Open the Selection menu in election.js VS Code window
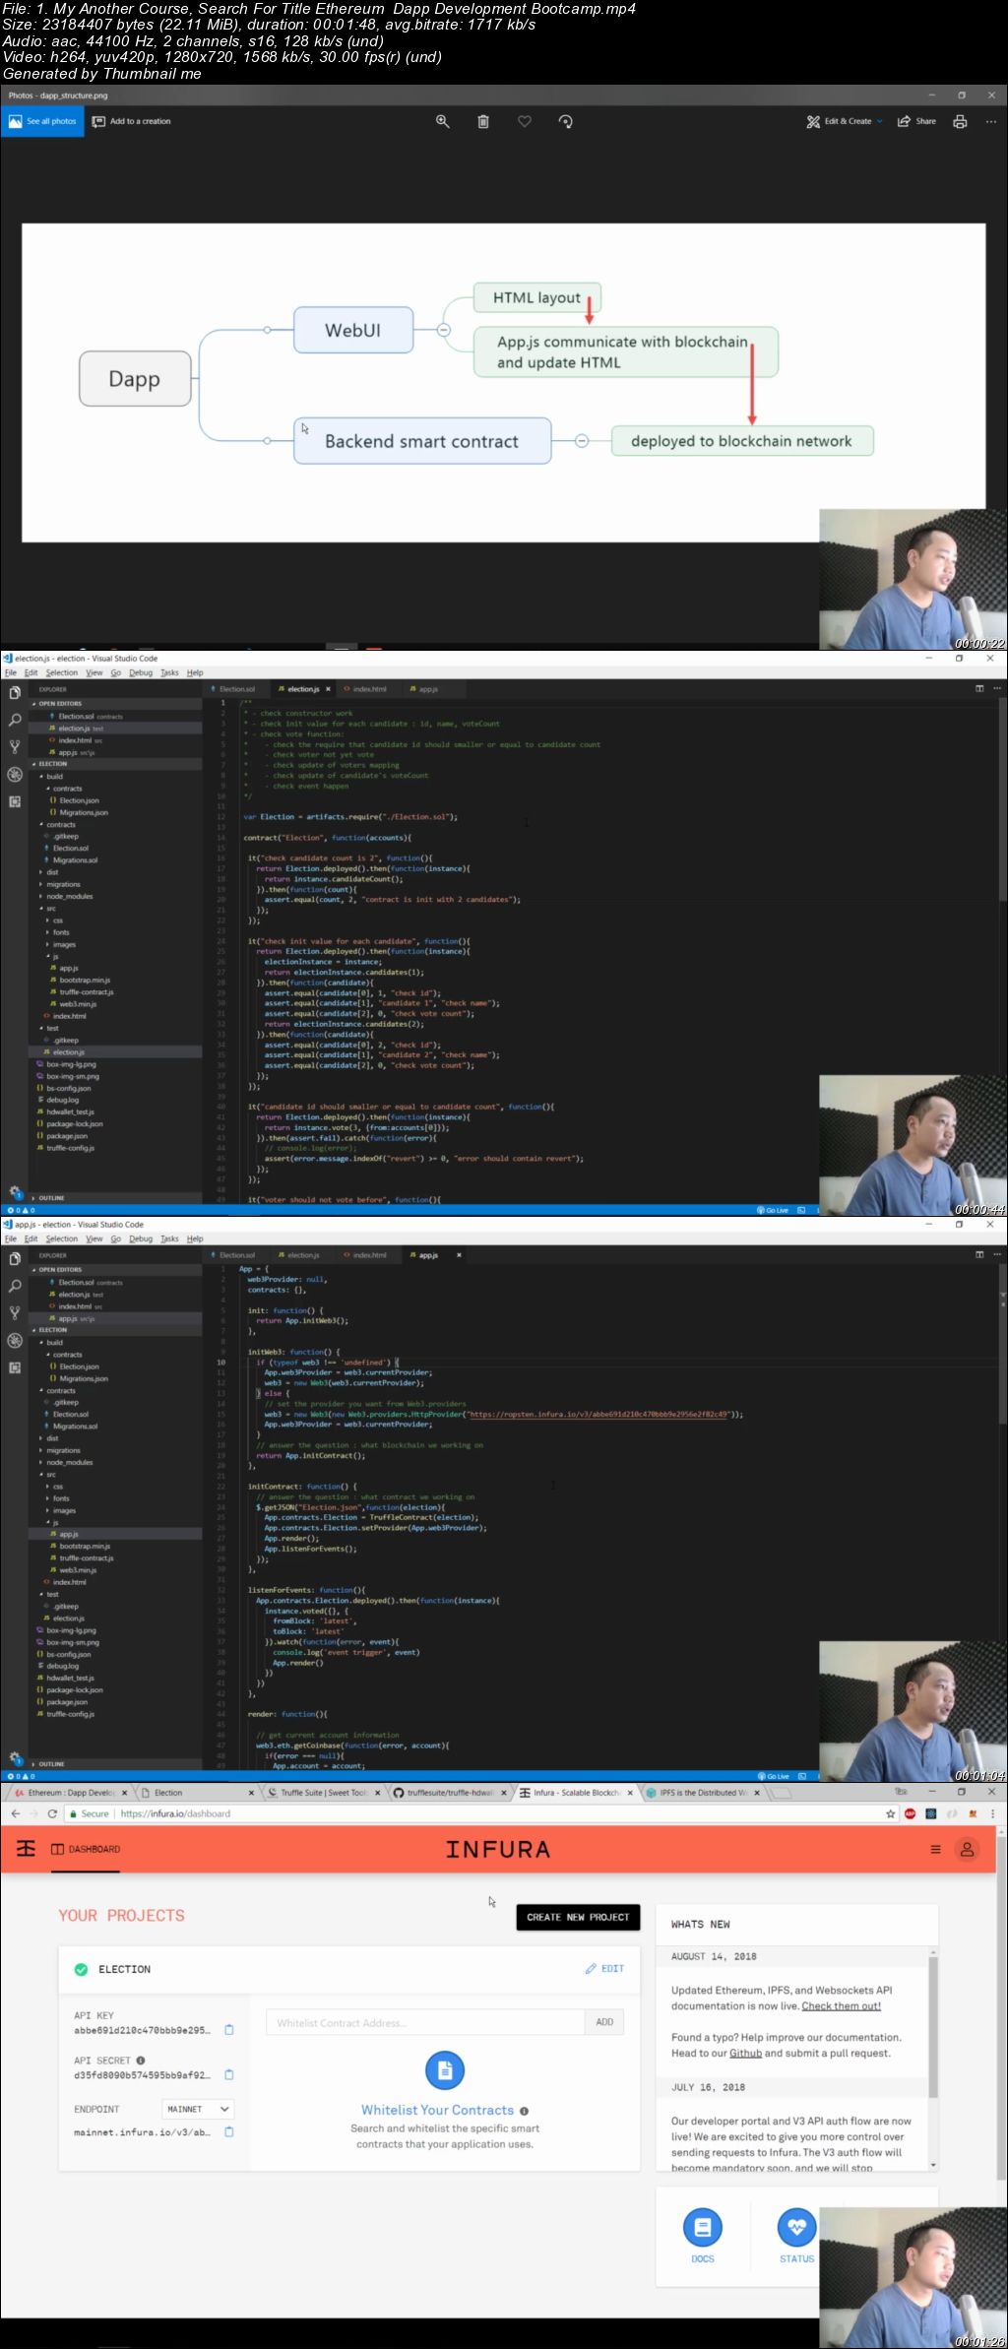1008x2349 pixels. pyautogui.click(x=62, y=673)
